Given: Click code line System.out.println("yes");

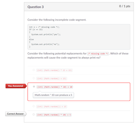Looking at the screenshot, I should point(46,34).
